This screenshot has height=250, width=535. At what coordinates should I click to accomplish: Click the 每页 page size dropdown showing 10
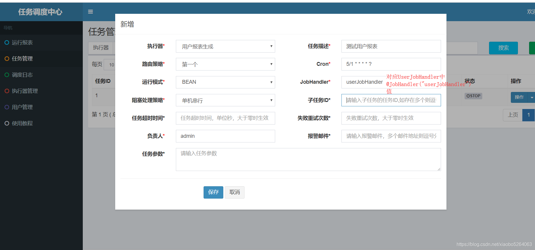coord(110,65)
